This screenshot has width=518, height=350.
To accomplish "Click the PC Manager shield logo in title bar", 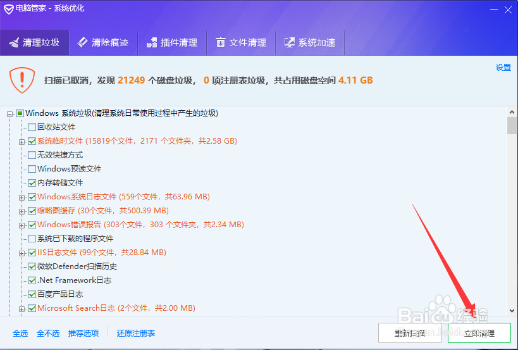I will click(x=9, y=9).
